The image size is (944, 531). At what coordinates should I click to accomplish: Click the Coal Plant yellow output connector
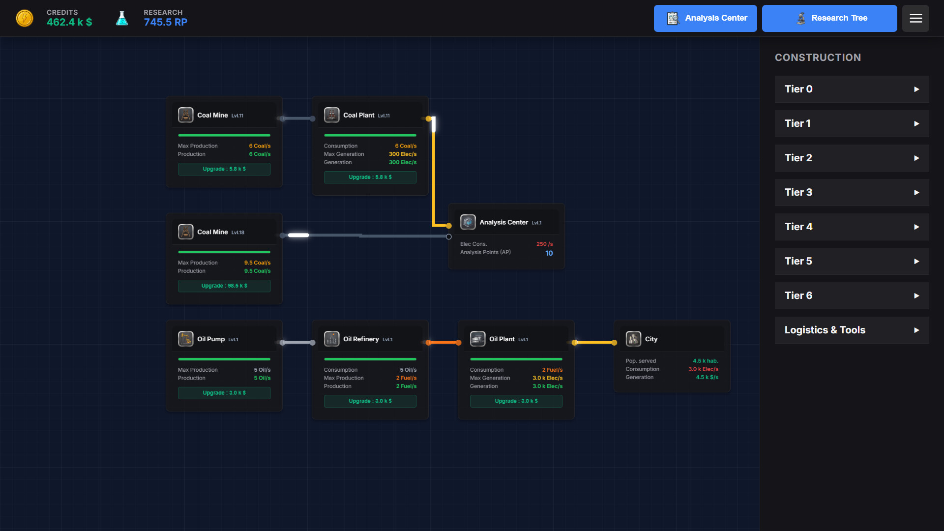pos(428,118)
